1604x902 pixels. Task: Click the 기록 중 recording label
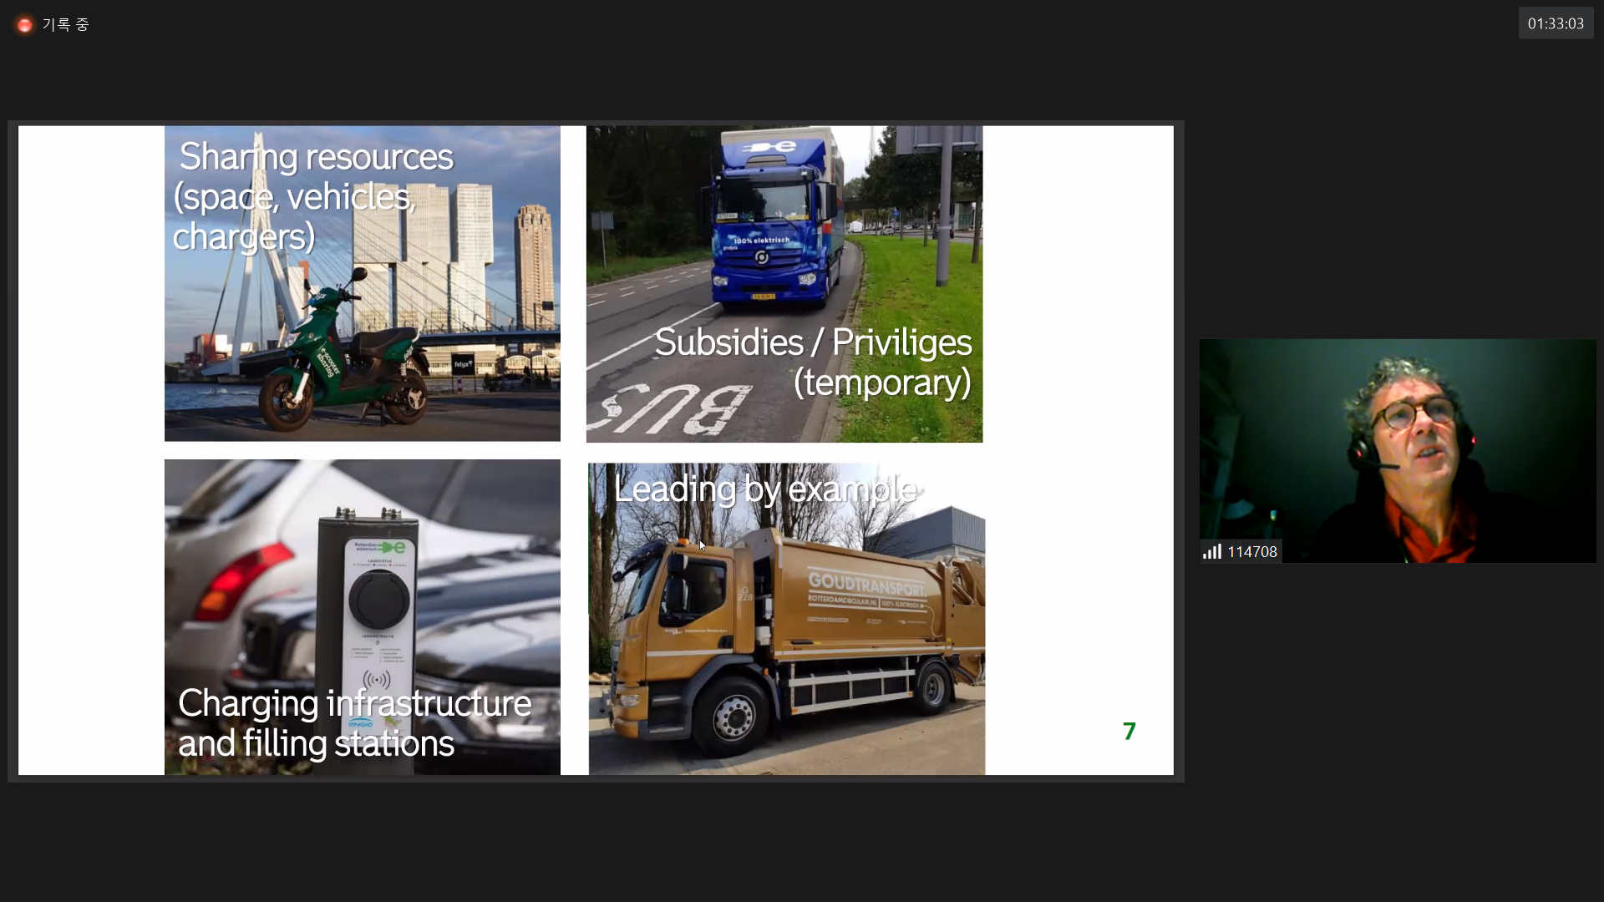point(66,25)
